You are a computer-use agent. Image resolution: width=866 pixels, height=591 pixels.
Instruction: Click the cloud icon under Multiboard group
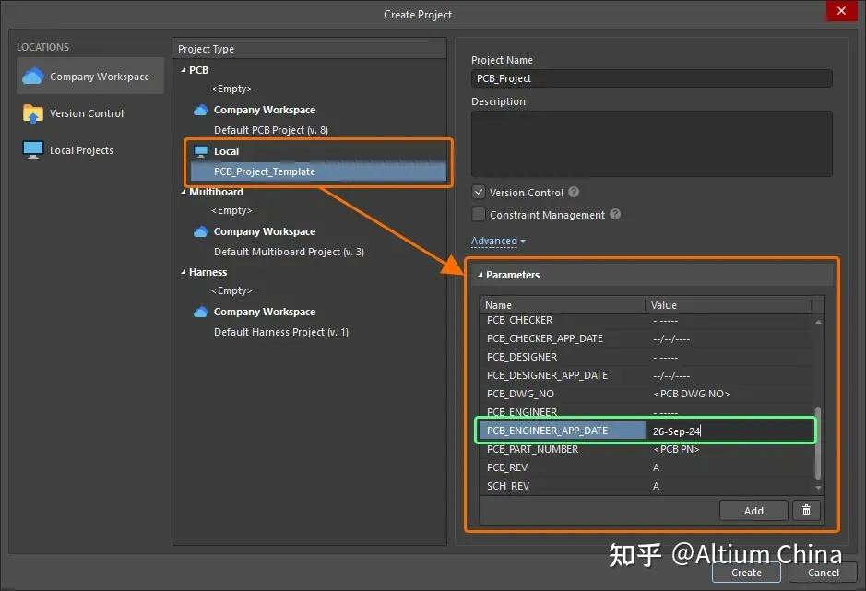(x=201, y=231)
